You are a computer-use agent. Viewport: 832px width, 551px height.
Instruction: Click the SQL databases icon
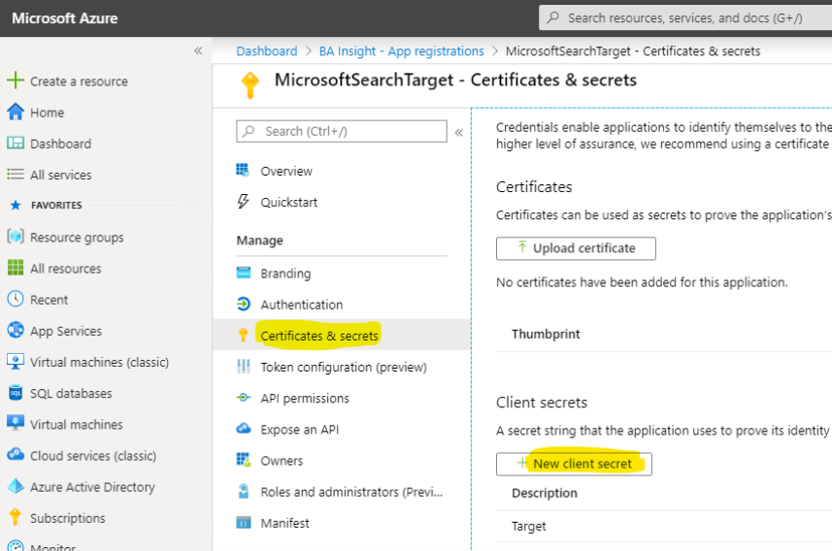pos(15,393)
